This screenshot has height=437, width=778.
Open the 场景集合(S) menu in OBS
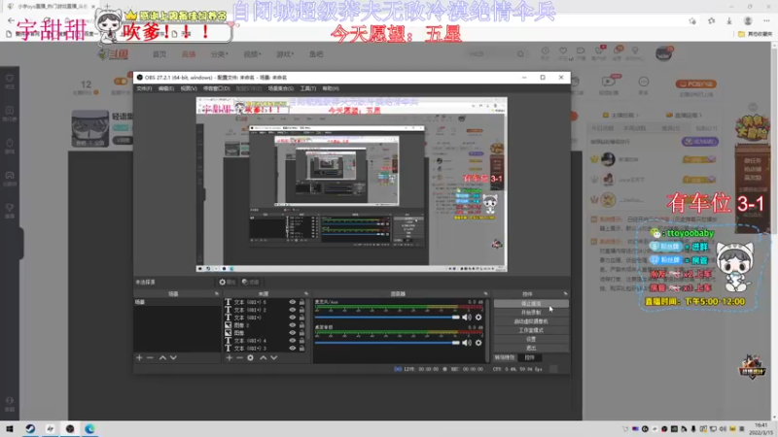pyautogui.click(x=281, y=88)
